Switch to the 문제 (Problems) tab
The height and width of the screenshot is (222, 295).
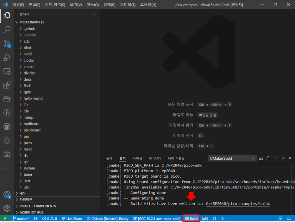109,158
